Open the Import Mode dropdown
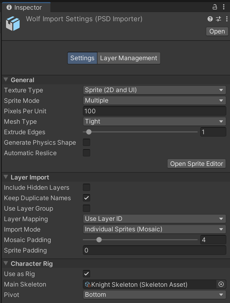 (x=154, y=229)
